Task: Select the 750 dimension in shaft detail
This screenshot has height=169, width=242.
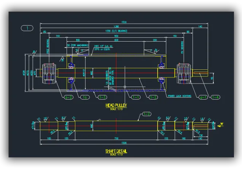Action: 116,138
